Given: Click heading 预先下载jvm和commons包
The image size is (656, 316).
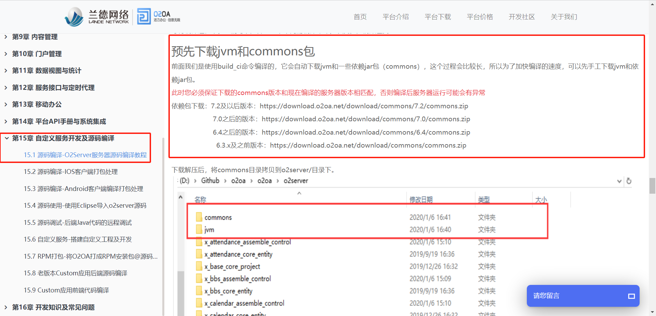Looking at the screenshot, I should [x=243, y=51].
